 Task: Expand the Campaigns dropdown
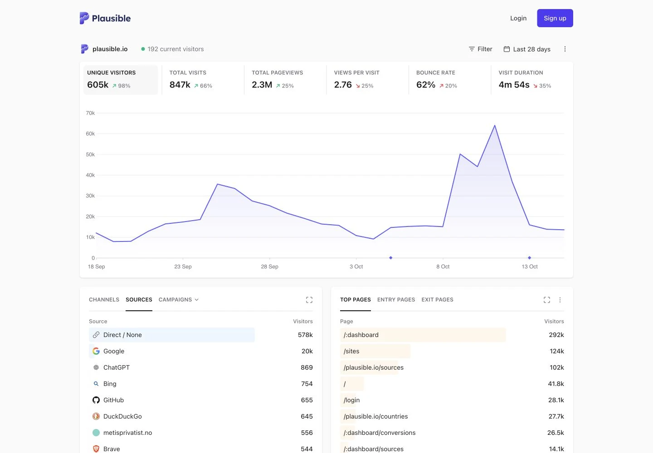(x=179, y=300)
